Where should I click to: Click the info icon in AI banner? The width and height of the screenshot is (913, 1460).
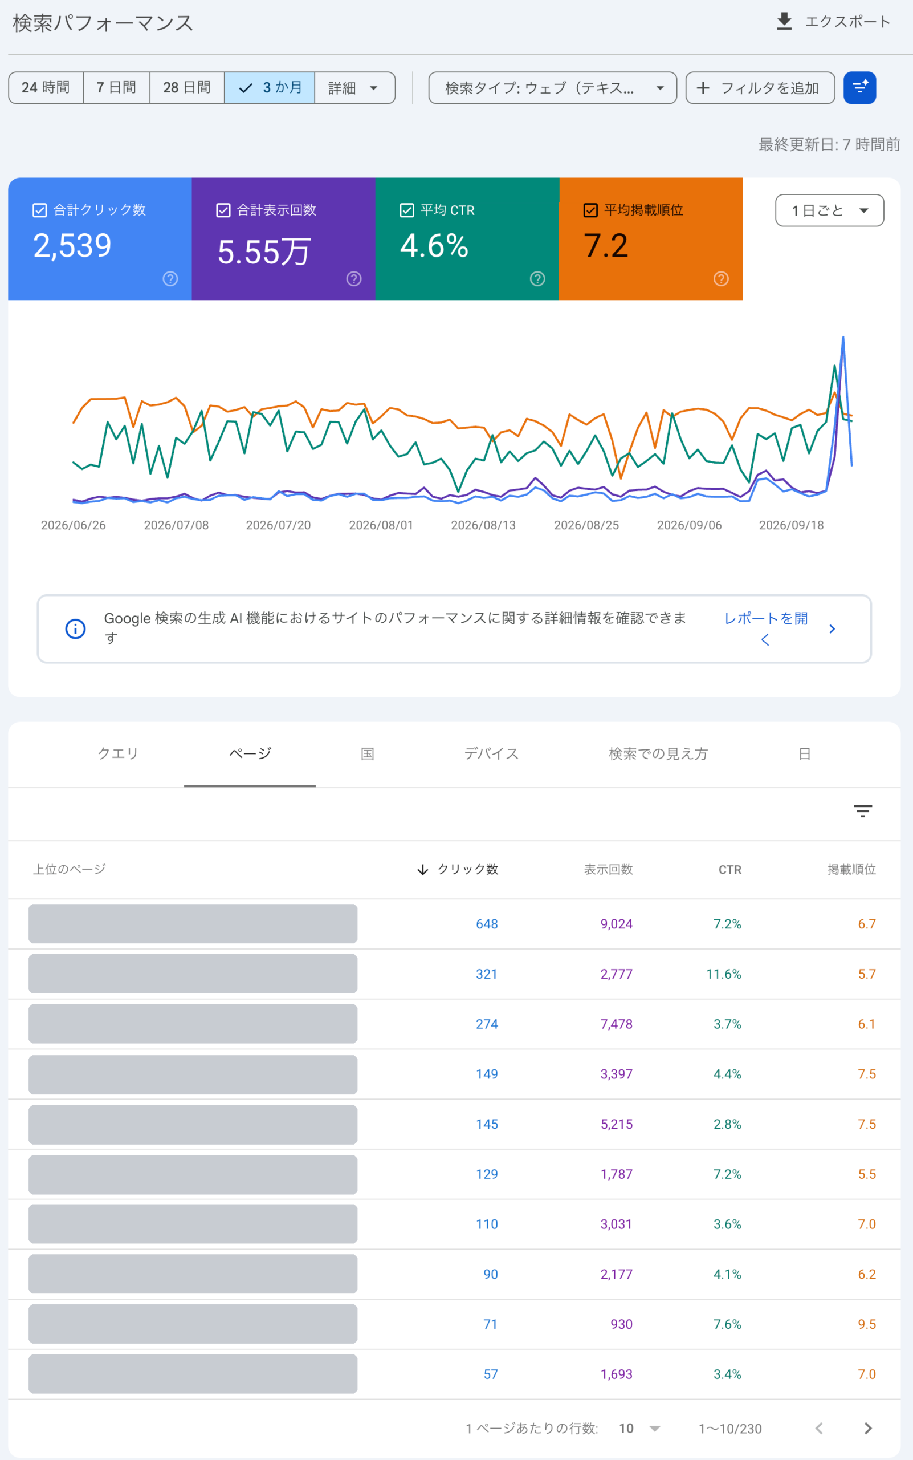(x=75, y=628)
